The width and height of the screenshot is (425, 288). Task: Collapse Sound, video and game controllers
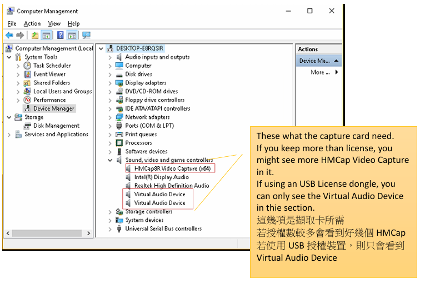(110, 160)
